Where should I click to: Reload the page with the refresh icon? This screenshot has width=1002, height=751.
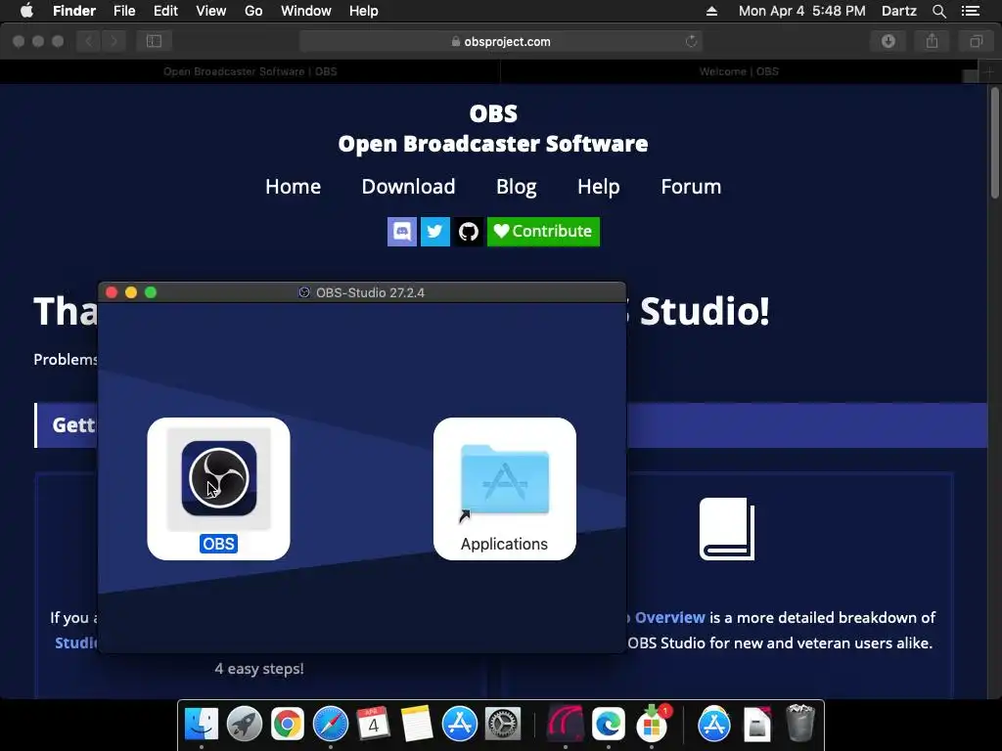coord(691,41)
